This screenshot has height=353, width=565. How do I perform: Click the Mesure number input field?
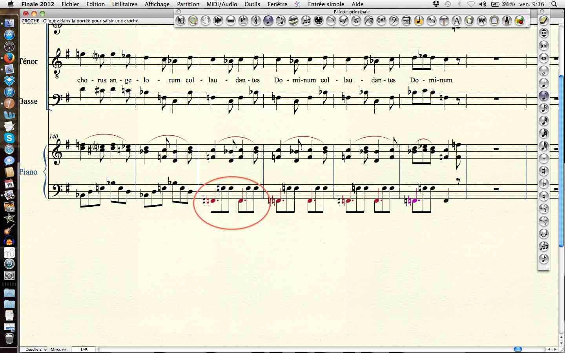click(84, 349)
